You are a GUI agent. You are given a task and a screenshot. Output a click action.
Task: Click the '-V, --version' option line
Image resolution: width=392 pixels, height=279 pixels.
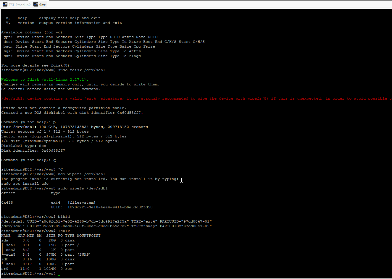pyautogui.click(x=63, y=23)
